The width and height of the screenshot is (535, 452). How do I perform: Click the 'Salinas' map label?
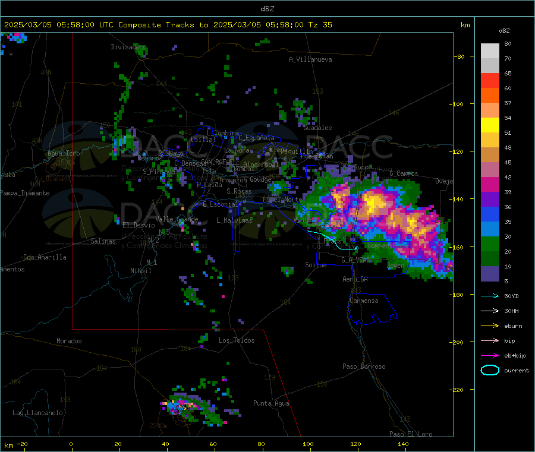pos(103,241)
